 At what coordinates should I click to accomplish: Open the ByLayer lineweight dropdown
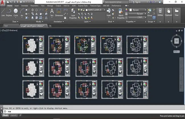[x=137, y=14]
